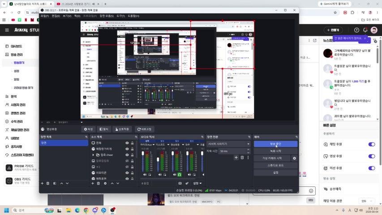Open notifications bell in Chzzk Studio
Viewport: 382px width, 215px height.
coord(365,30)
